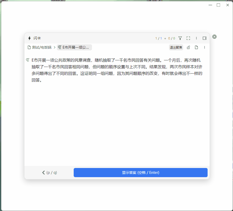Toggle the panel split view control
This screenshot has width=233, height=211.
pyautogui.click(x=205, y=38)
